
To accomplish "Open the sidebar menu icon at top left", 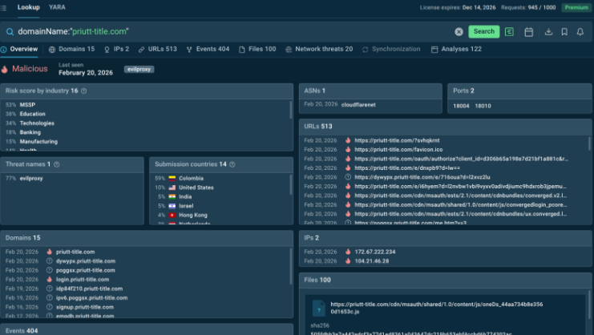I will point(7,7).
